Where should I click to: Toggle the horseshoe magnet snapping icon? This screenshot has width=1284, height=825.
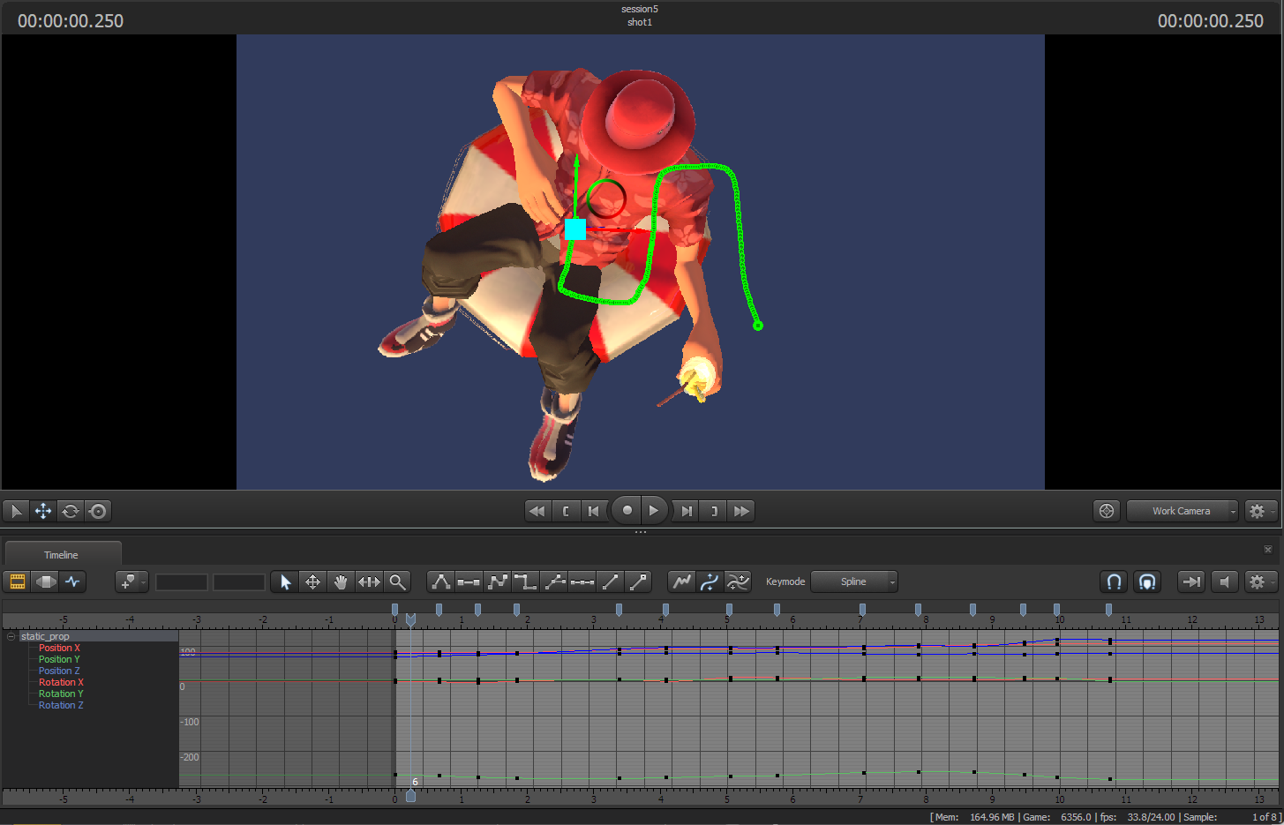[x=1114, y=581]
